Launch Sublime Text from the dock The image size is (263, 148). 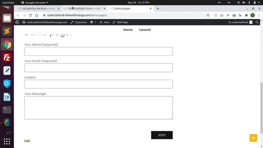[7, 31]
